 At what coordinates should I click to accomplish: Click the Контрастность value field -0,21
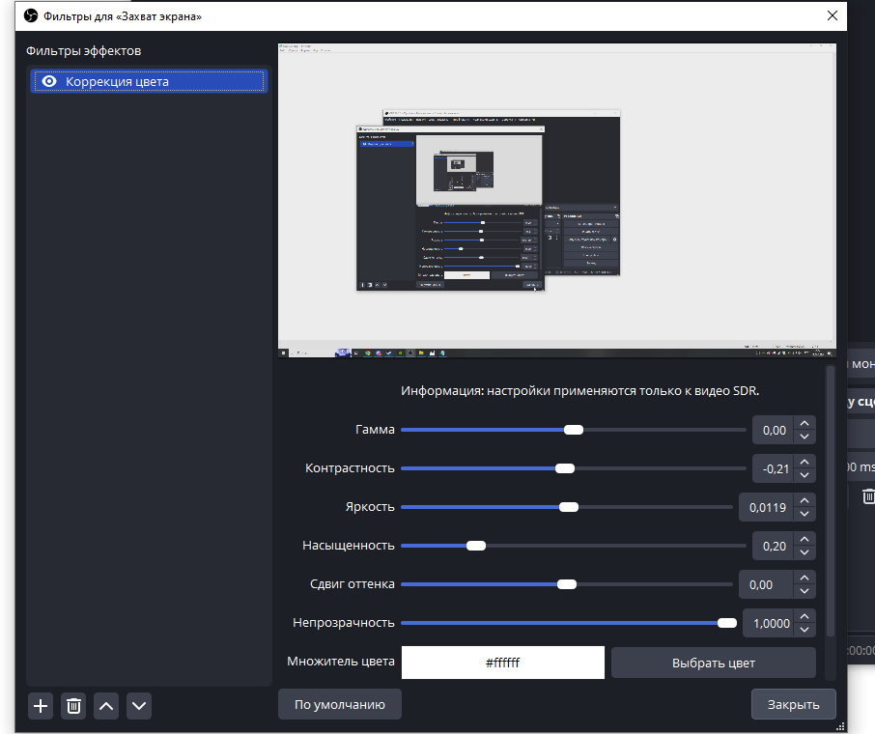click(774, 468)
